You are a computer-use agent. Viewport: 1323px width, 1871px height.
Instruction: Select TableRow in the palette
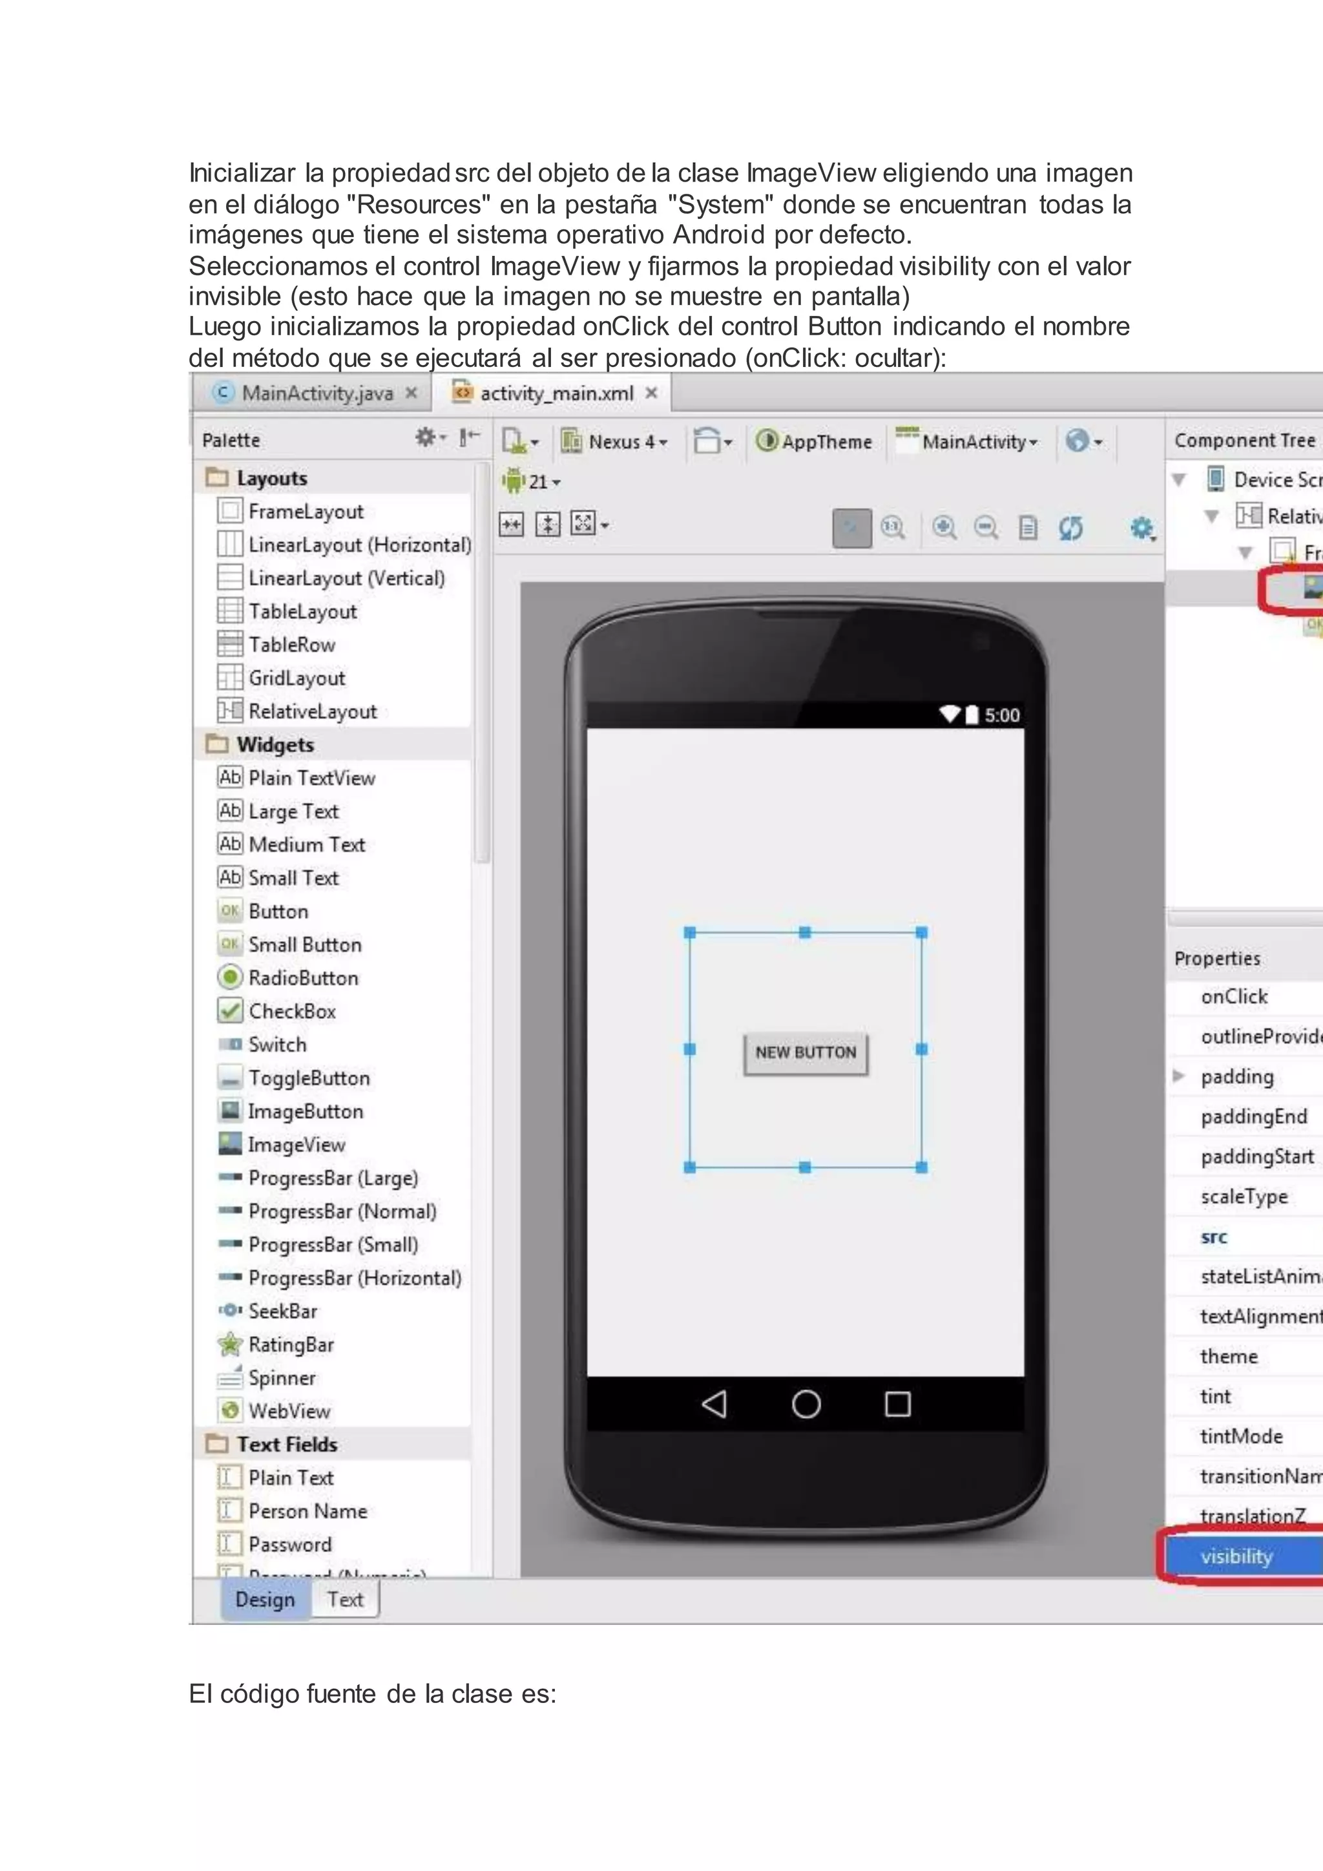(277, 645)
